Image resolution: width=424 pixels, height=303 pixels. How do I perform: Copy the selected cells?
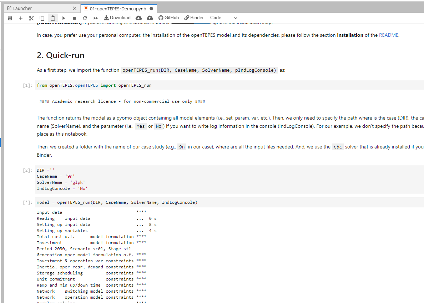[41, 18]
